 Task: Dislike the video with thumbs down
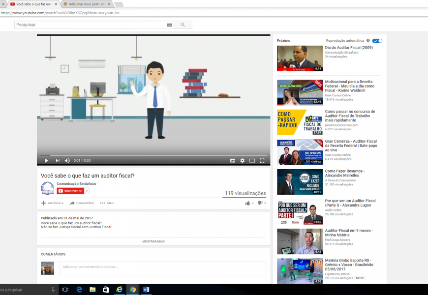pyautogui.click(x=260, y=203)
